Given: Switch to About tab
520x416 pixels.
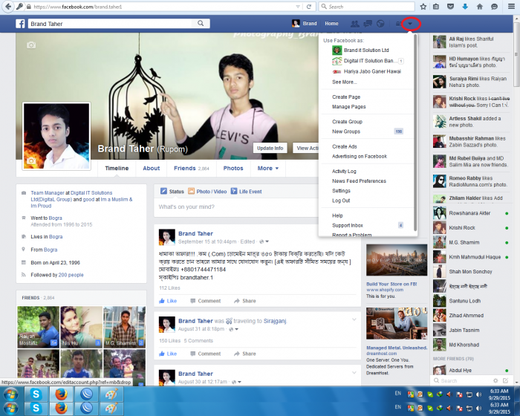Looking at the screenshot, I should [x=152, y=168].
